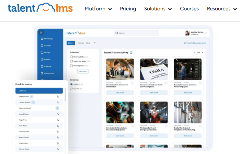Open external link icon beside Recent Course Activity
This screenshot has height=154, width=240.
pos(131,53)
